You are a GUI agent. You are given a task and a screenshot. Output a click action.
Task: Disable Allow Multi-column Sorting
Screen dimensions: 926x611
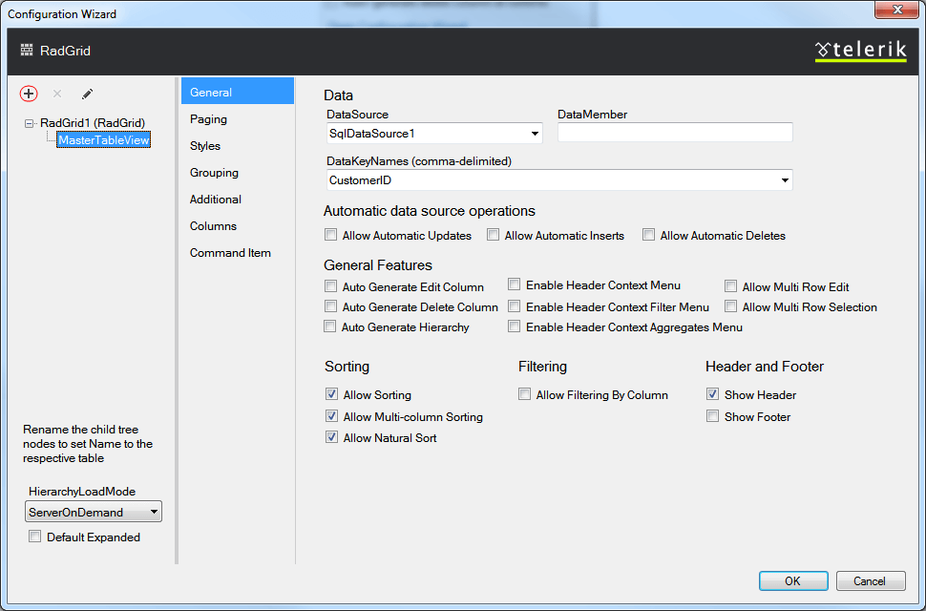331,416
